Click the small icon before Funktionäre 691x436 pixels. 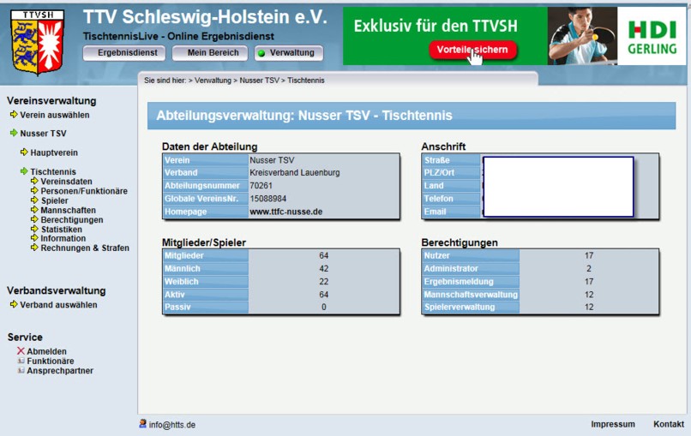[21, 361]
